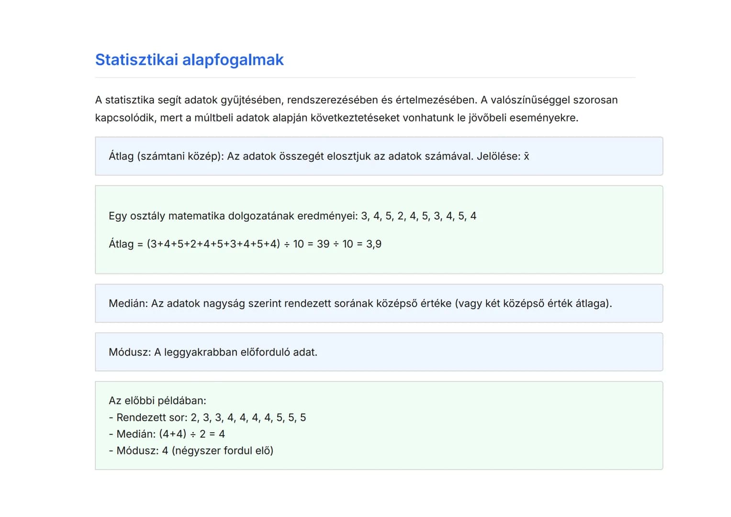731x517 pixels.
Task: Click the "Módusz:" label in the definition box
Action: tap(129, 352)
